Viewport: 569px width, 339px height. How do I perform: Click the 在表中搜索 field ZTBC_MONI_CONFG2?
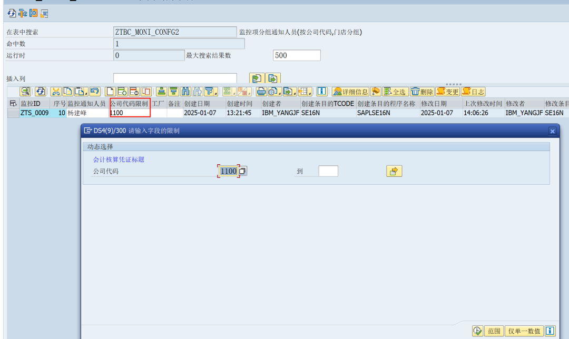175,32
